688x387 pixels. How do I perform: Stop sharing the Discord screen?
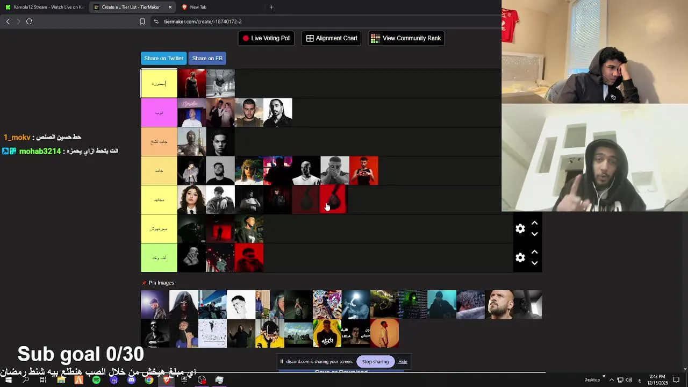point(375,362)
